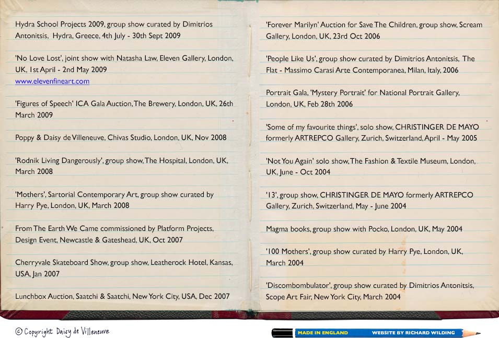The height and width of the screenshot is (338, 499).
Task: Click the 'Discombombulator' group show entry
Action: [x=369, y=291]
